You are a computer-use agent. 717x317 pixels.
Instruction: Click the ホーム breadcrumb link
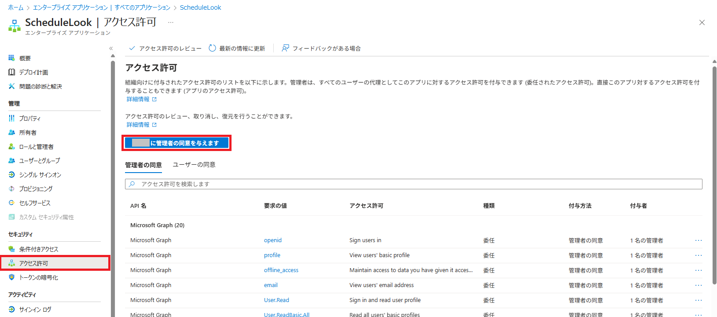[x=16, y=7]
